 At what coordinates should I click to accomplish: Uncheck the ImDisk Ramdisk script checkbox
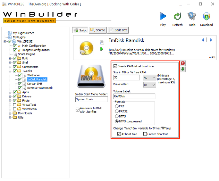tap(20, 79)
